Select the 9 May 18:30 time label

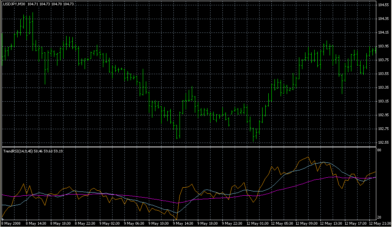(207, 223)
